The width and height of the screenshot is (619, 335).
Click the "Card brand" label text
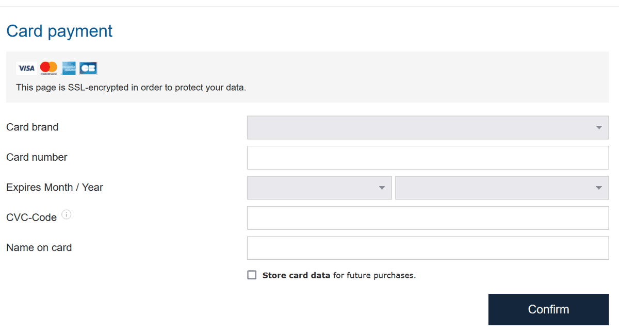32,127
